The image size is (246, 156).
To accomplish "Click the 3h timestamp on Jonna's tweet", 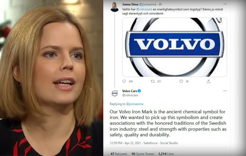I will coord(160,4).
